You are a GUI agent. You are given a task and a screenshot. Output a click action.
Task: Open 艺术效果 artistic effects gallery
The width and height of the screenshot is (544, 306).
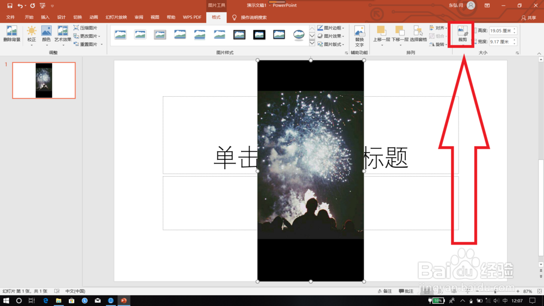point(63,36)
